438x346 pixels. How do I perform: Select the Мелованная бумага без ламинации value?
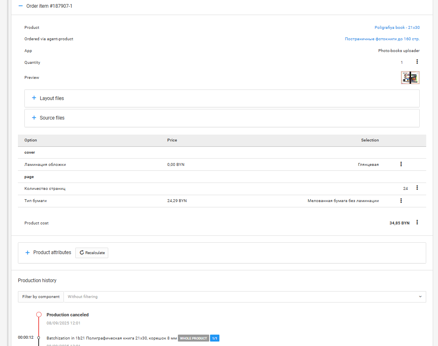coord(343,200)
